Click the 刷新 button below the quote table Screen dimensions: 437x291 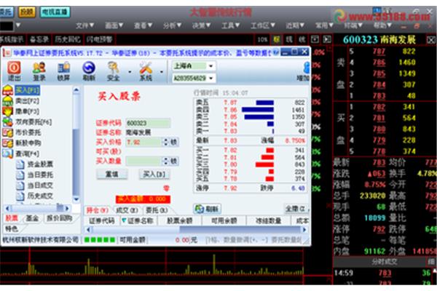click(207, 209)
